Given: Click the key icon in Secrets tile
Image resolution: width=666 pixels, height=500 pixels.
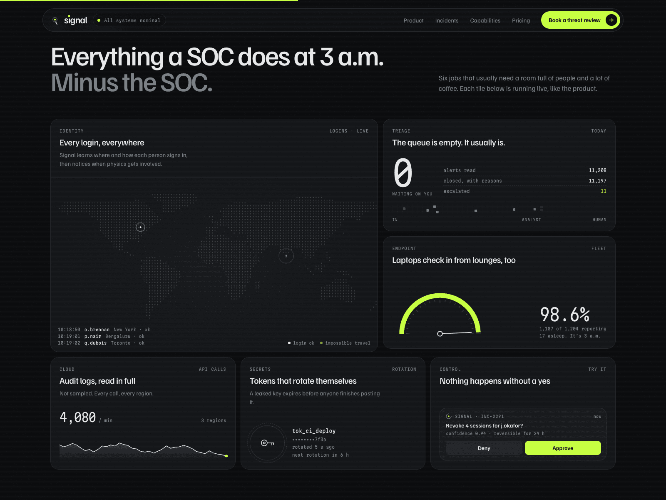Looking at the screenshot, I should [268, 443].
